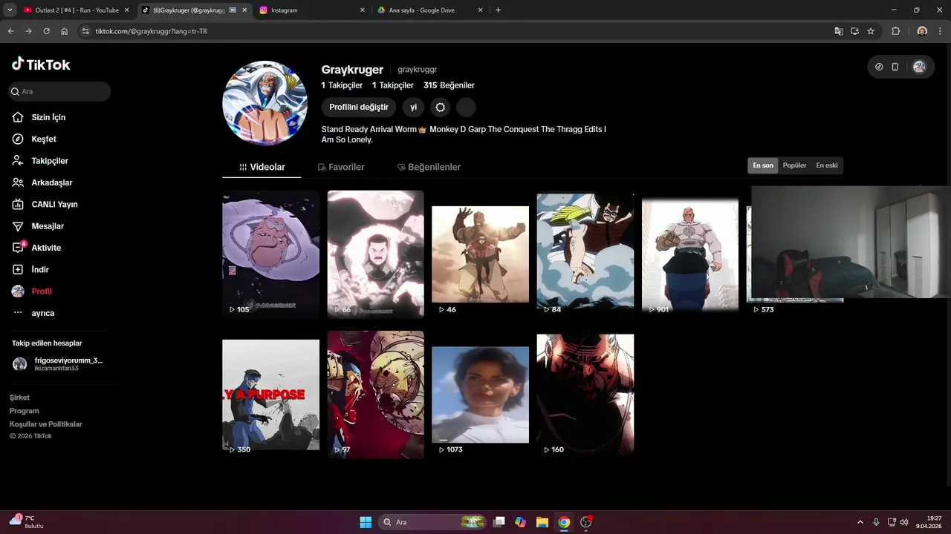This screenshot has height=534, width=951.
Task: Click the translate page icon
Action: pos(839,31)
